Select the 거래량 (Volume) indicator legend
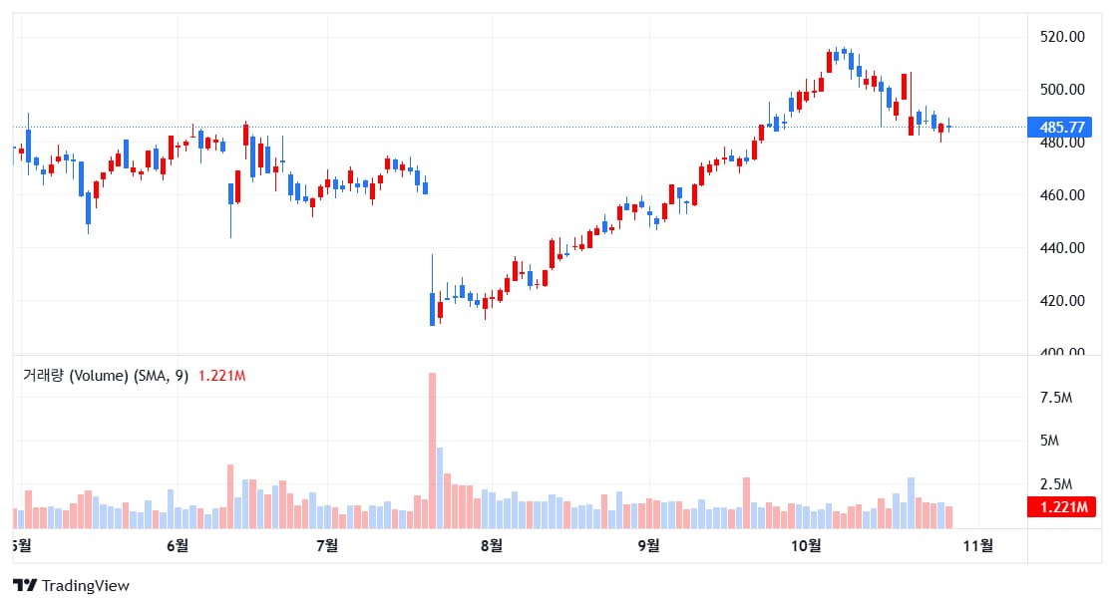1115x607 pixels. [105, 376]
